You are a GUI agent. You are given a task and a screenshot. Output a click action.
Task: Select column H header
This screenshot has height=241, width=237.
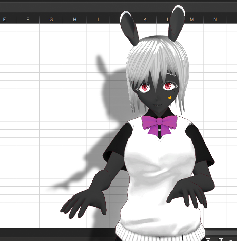tap(75, 20)
